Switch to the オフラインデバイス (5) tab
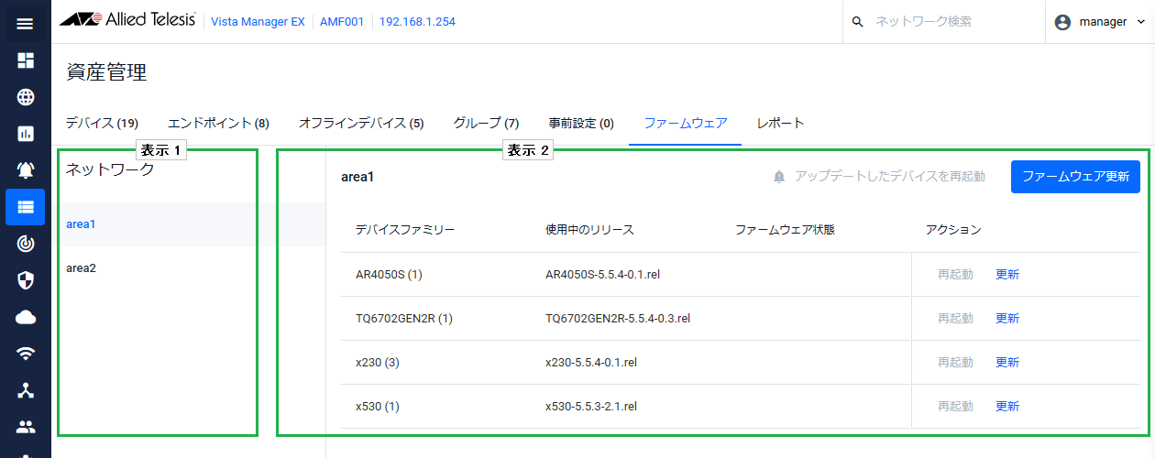Screen dimensions: 1155x458 point(361,123)
